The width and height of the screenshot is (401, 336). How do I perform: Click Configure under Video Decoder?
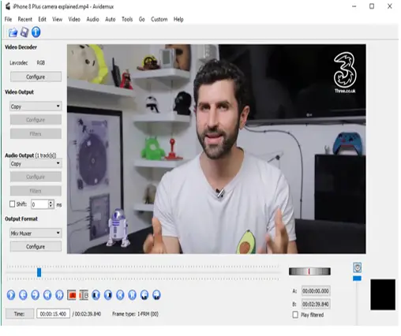(x=36, y=77)
